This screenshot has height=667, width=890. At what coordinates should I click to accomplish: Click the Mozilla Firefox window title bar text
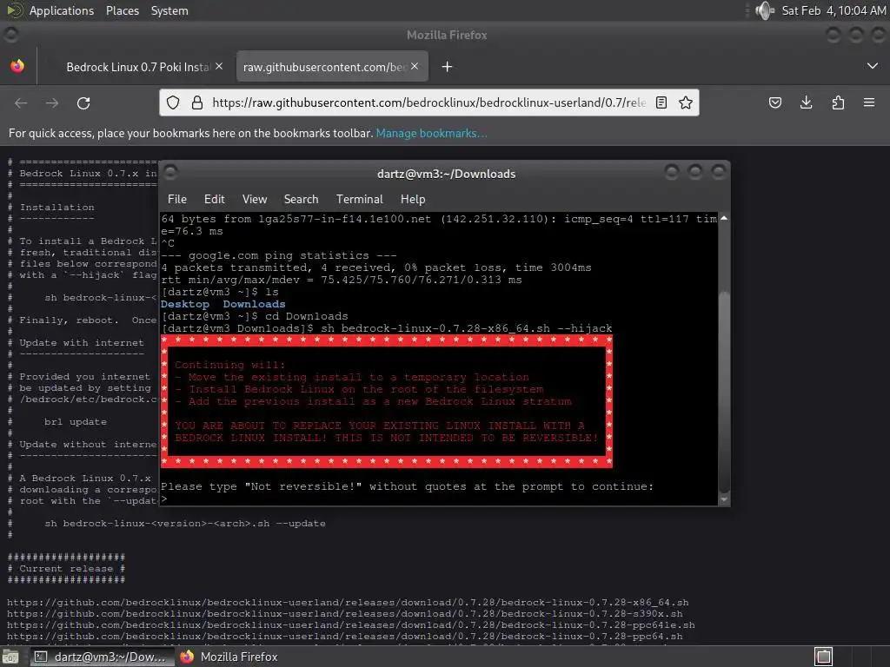point(447,35)
